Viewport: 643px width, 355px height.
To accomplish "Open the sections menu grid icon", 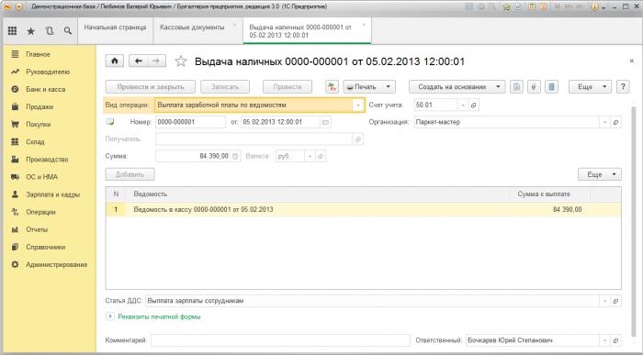I will pos(12,30).
